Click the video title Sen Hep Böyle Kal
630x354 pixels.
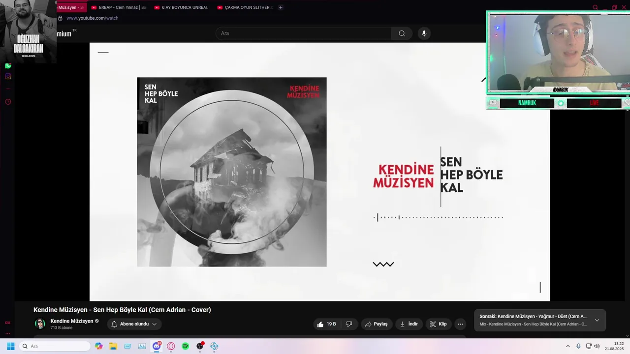click(x=122, y=310)
